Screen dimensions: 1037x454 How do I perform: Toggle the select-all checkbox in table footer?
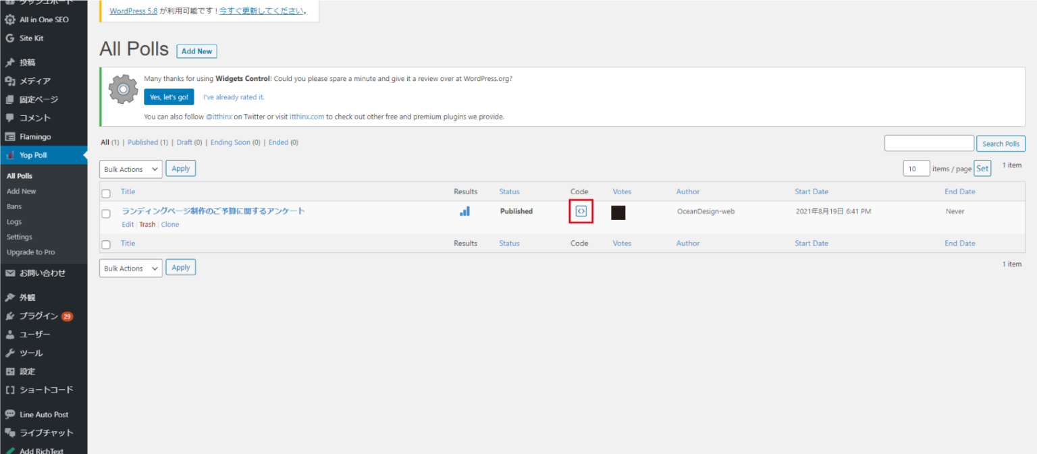106,244
